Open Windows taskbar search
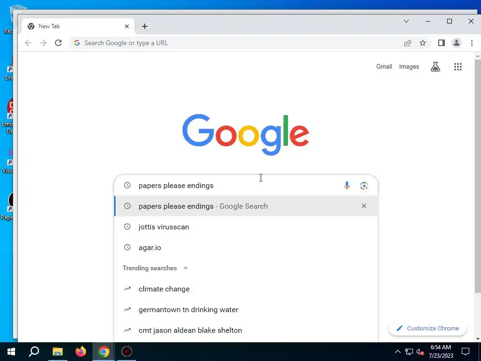 (x=34, y=352)
